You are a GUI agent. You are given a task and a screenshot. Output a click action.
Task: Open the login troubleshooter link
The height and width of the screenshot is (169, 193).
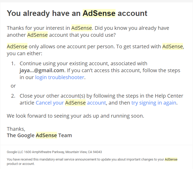(x=60, y=77)
